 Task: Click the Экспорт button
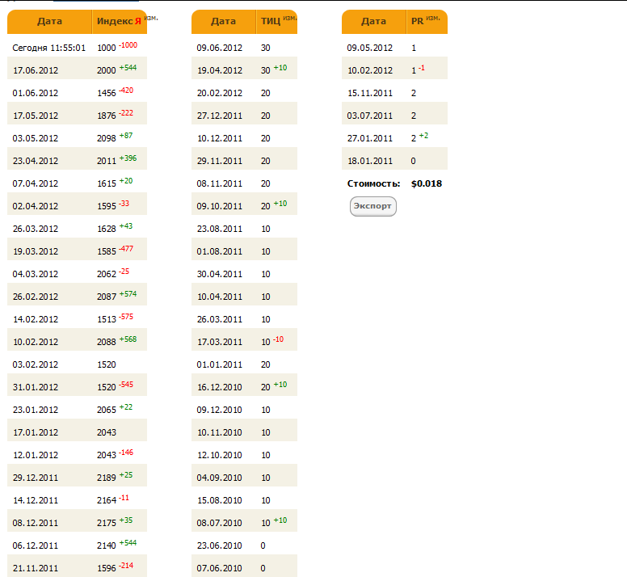[x=372, y=206]
